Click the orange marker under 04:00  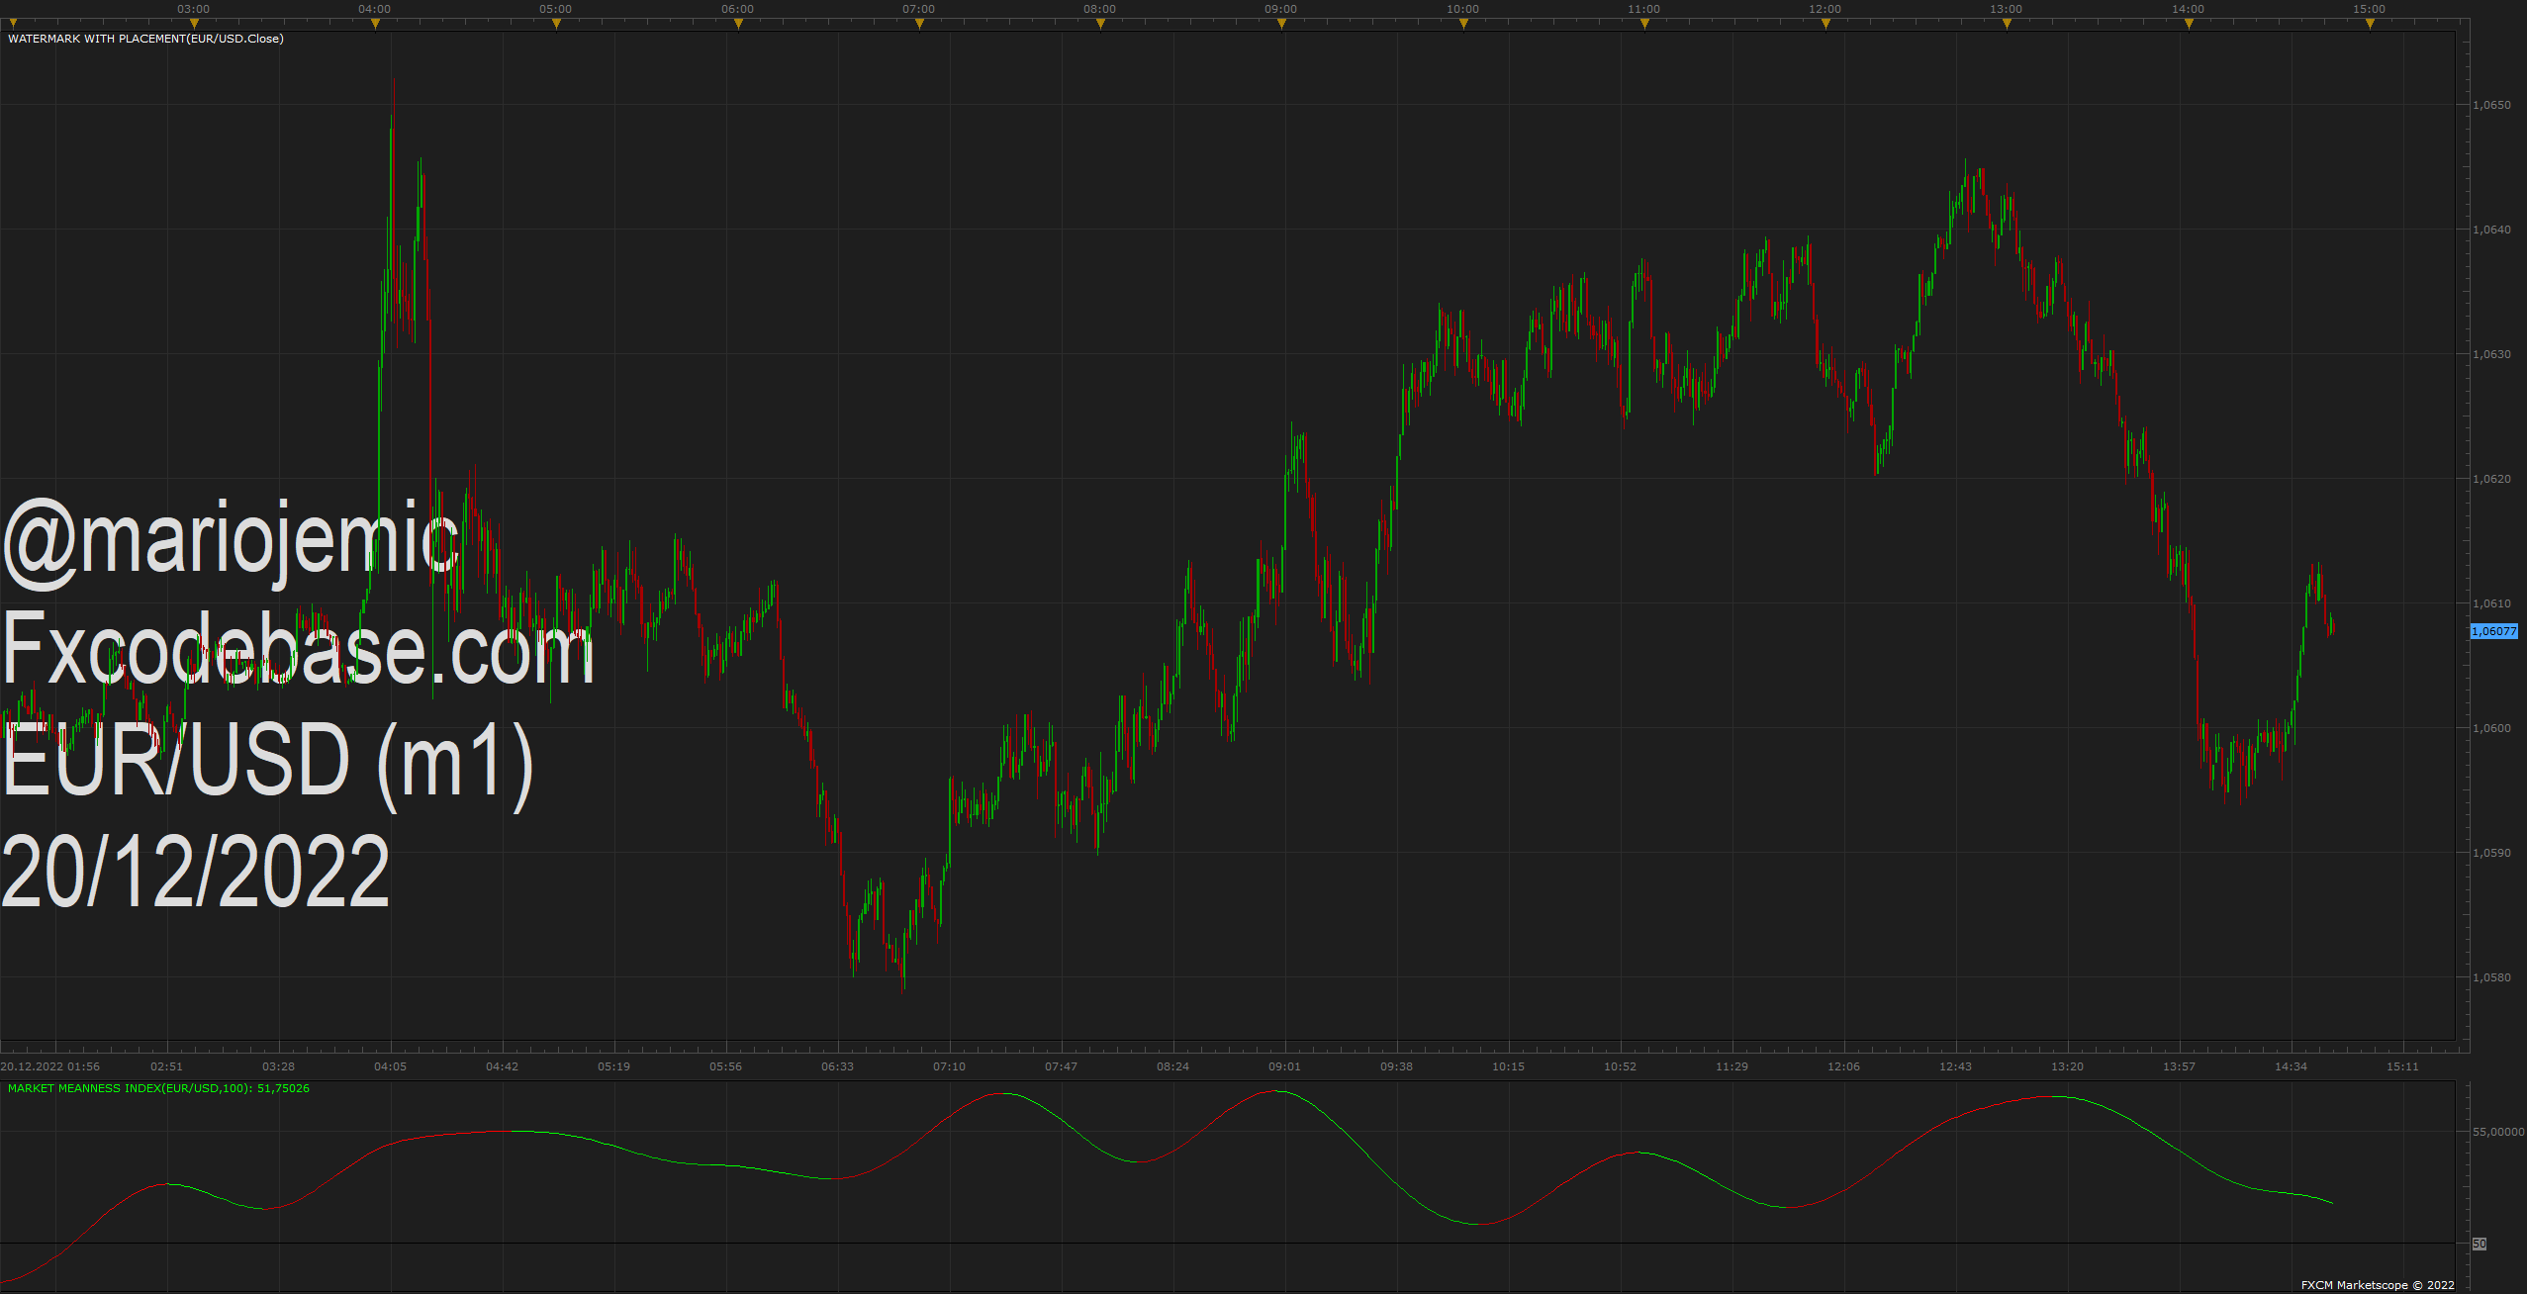point(375,24)
